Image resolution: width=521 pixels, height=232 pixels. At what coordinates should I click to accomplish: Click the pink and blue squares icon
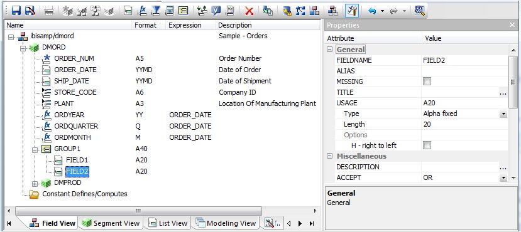click(x=314, y=11)
